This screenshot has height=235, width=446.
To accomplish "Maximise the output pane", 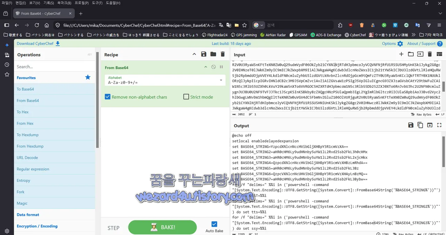I will coord(439,125).
